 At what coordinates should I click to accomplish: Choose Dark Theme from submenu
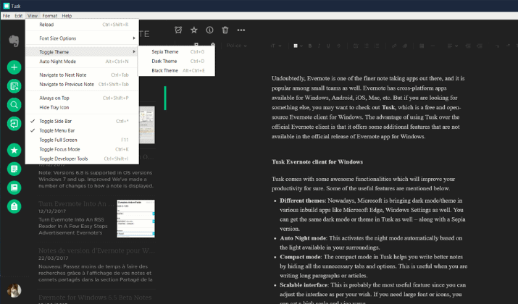(x=177, y=61)
